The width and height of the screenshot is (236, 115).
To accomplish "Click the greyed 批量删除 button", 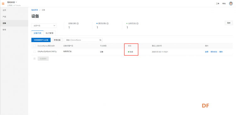I will point(43,59).
